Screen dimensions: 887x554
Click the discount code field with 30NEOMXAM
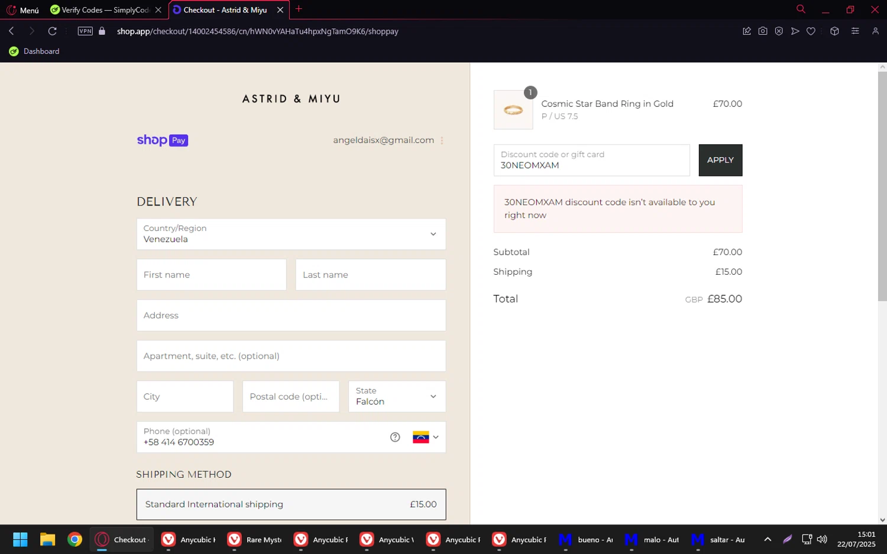click(591, 160)
